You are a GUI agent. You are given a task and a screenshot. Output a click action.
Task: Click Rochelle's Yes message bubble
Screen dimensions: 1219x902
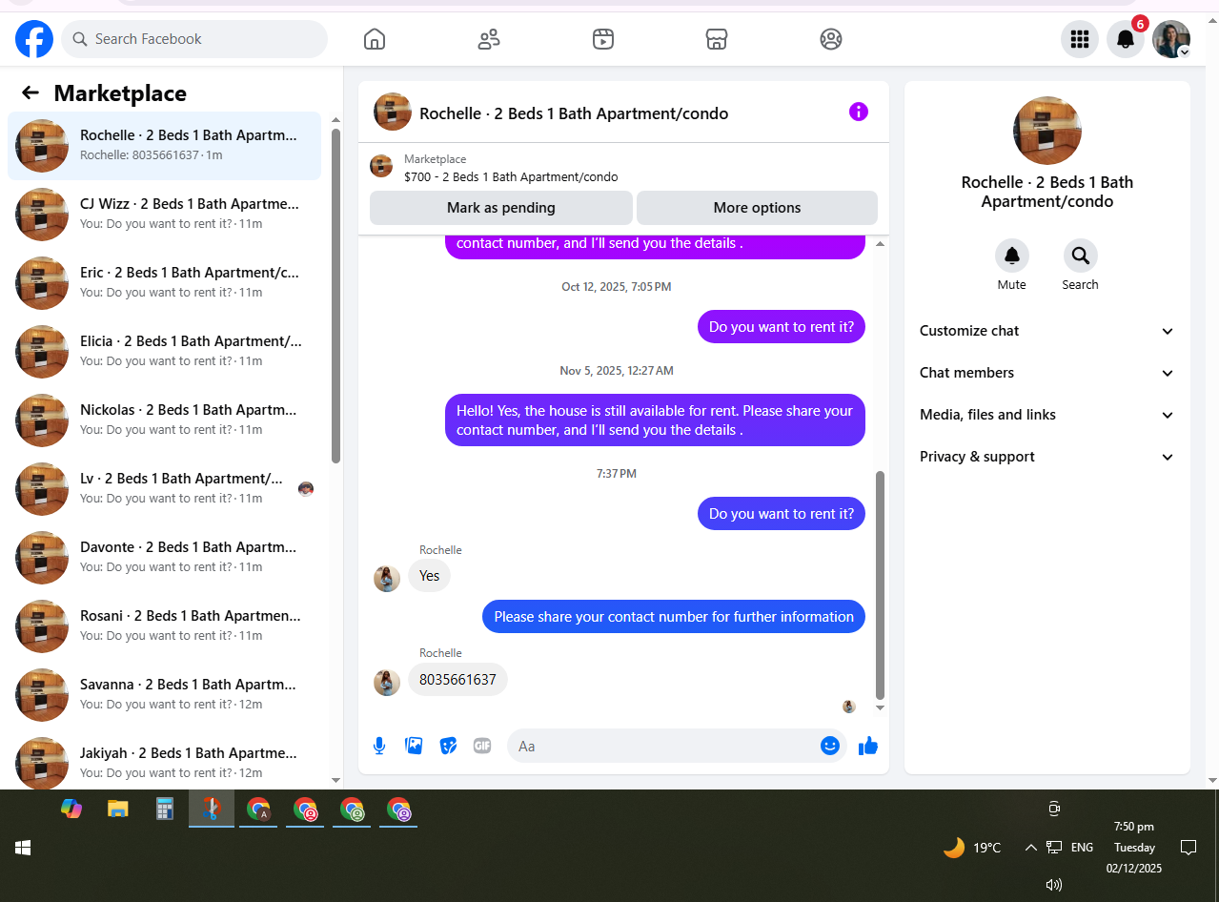click(x=429, y=576)
